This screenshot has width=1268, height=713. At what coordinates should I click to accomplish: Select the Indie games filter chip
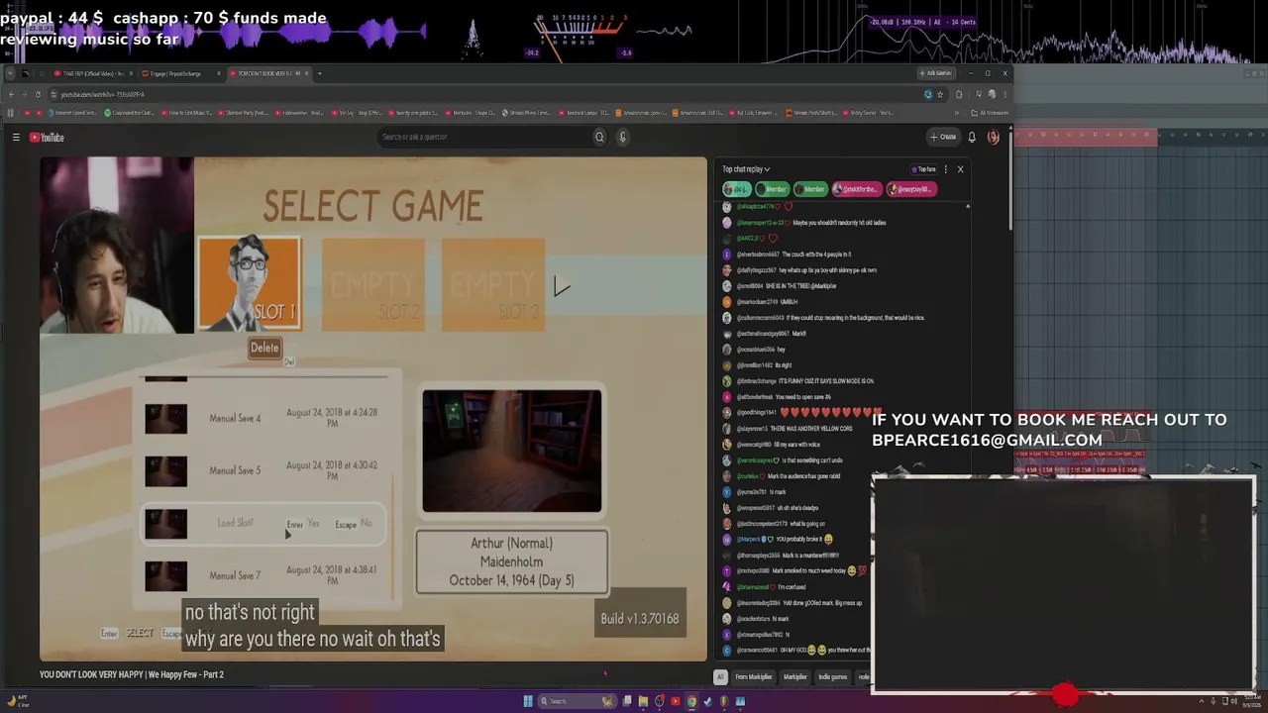[833, 677]
